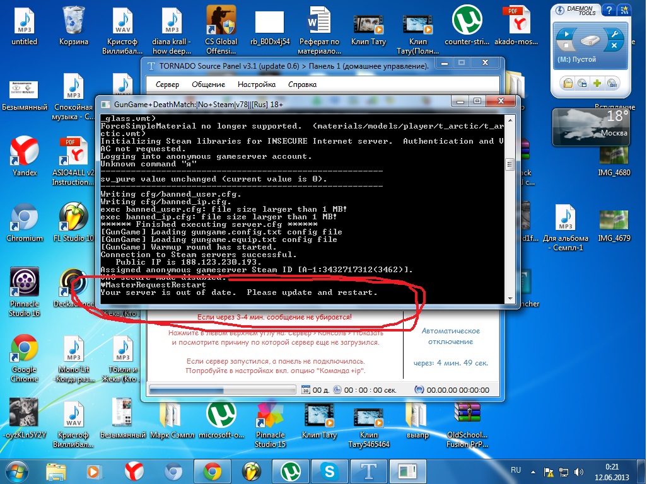This screenshot has width=647, height=484.
Task: Open the Windows Start menu
Action: (x=16, y=471)
